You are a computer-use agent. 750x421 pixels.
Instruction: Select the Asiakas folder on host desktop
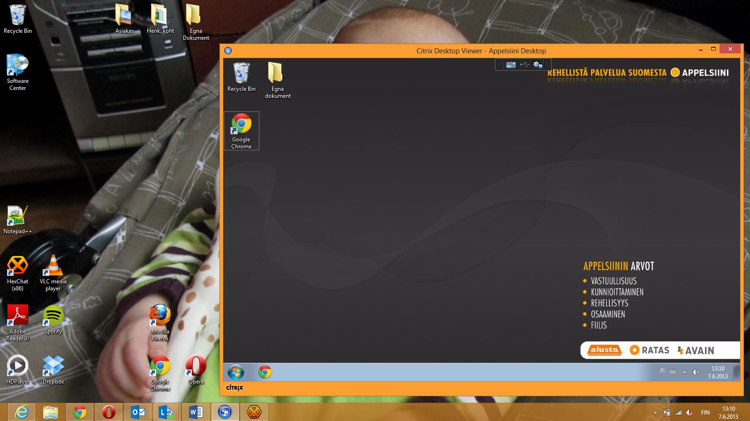click(124, 19)
